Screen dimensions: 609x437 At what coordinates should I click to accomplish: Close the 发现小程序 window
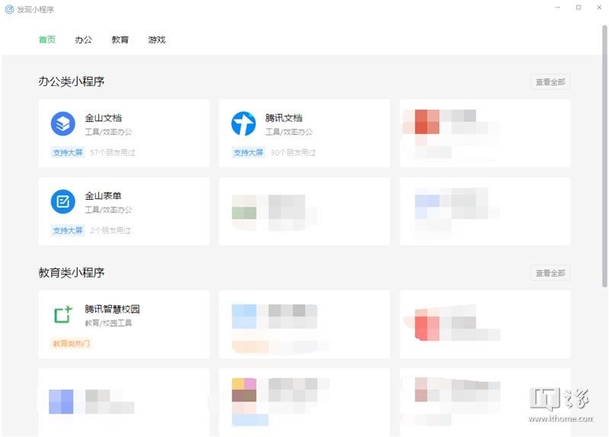[599, 8]
